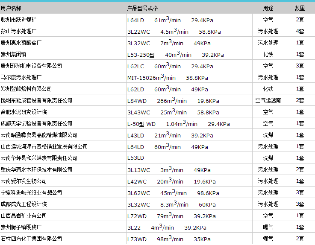Image resolution: width=315 pixels, height=245 pixels.
Task: Select the 曝气 usage cell
Action: (268, 227)
